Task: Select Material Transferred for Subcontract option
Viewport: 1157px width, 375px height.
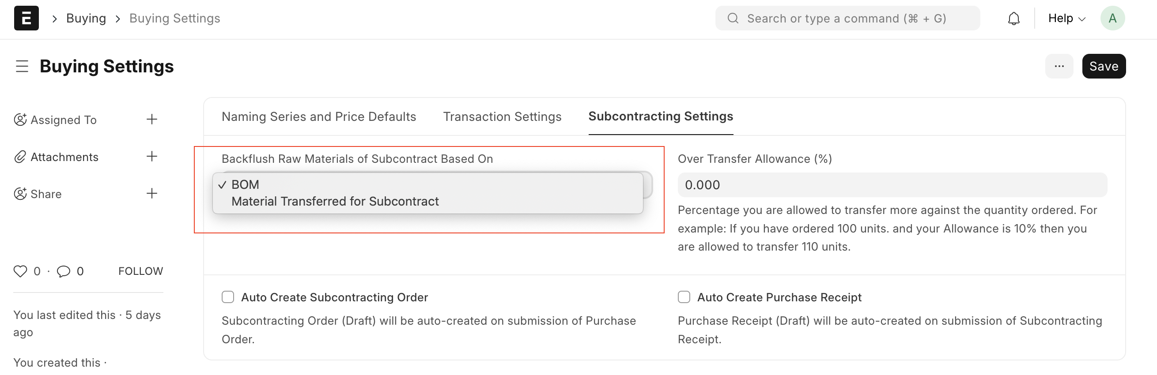Action: [335, 202]
